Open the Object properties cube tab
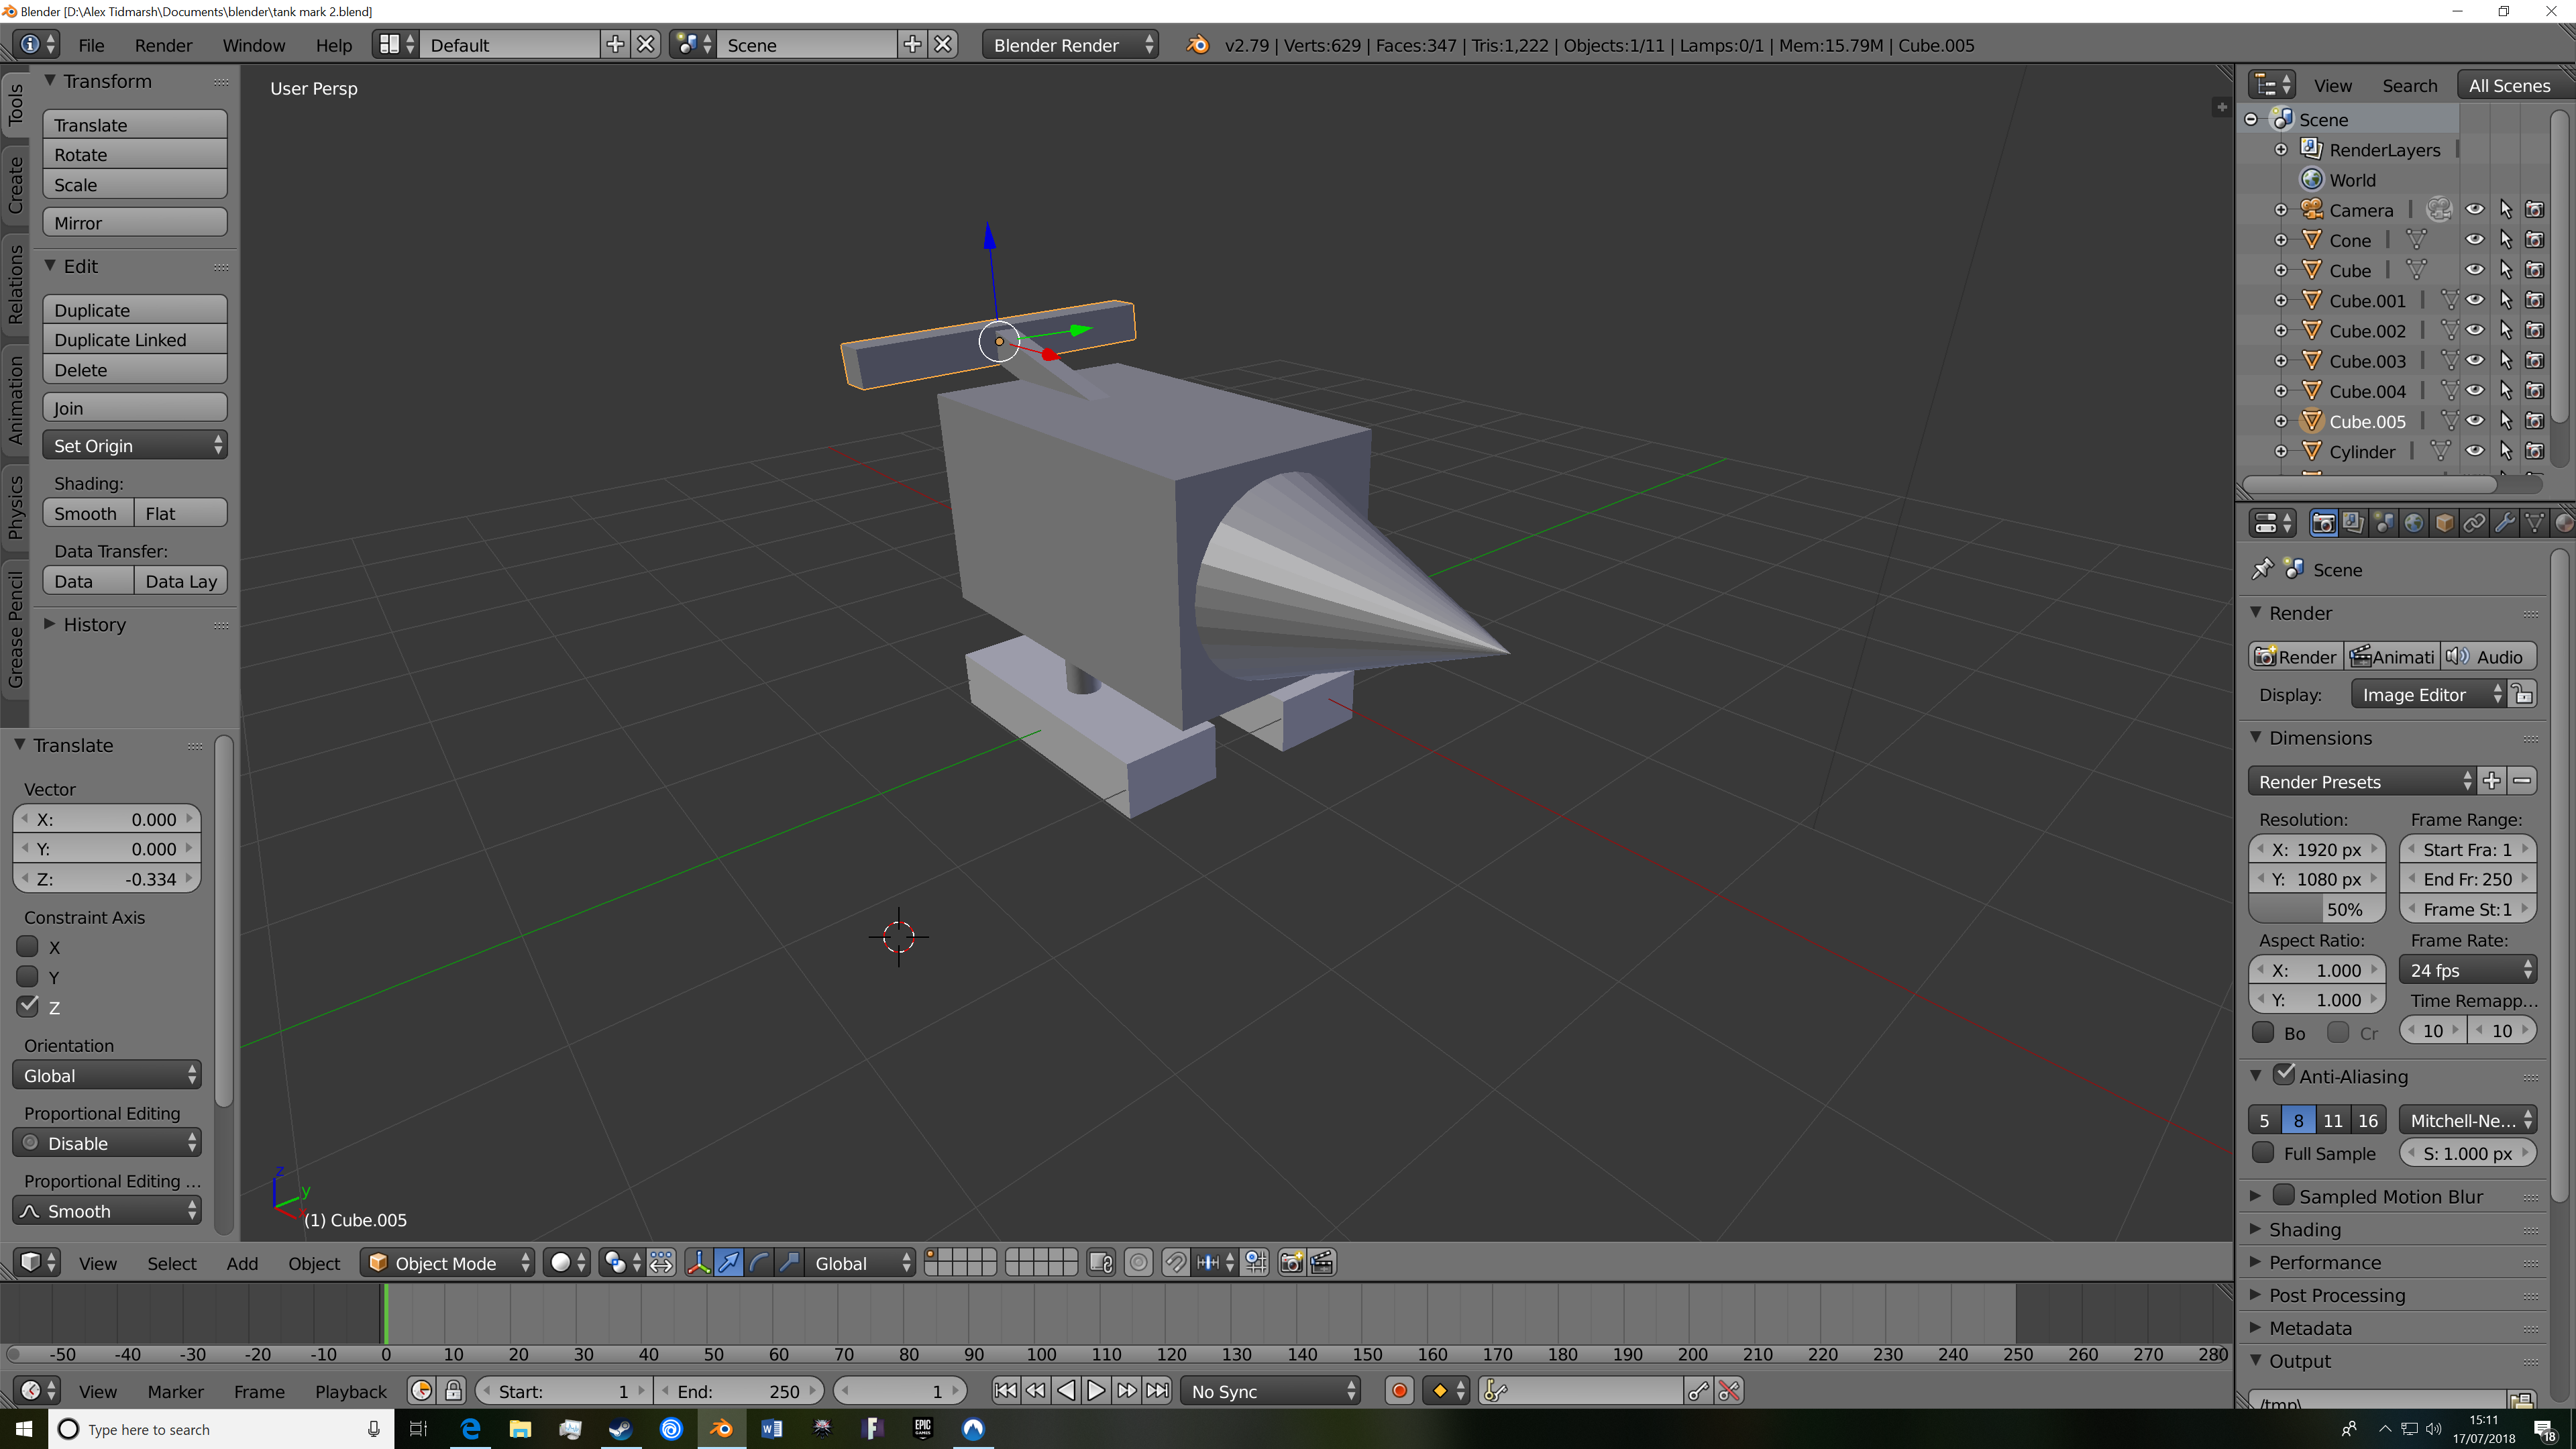This screenshot has width=2576, height=1449. pos(2444,523)
